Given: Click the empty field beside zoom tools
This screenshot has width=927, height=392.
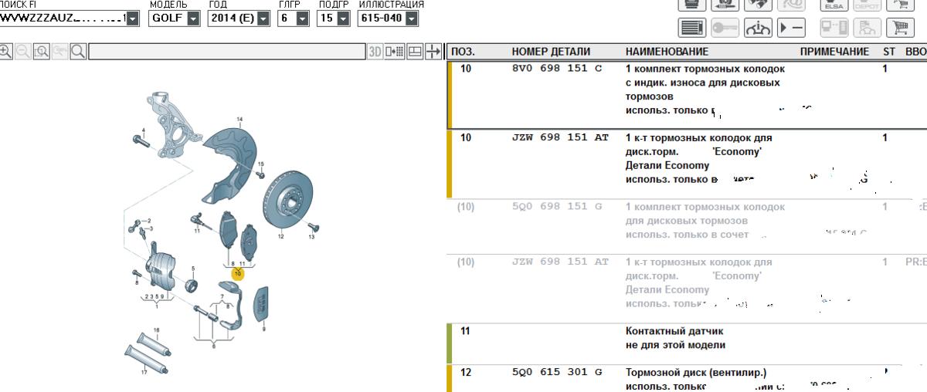Looking at the screenshot, I should click(x=226, y=52).
